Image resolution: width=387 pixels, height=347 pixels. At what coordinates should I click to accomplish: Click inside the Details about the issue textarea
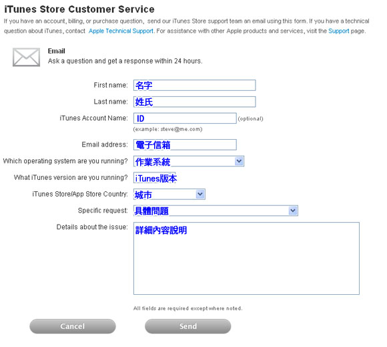coord(246,259)
